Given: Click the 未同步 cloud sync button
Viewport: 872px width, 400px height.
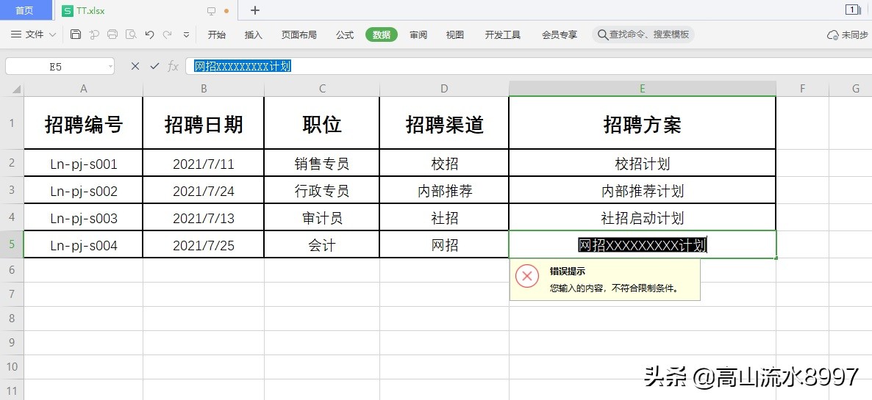Looking at the screenshot, I should tap(848, 34).
